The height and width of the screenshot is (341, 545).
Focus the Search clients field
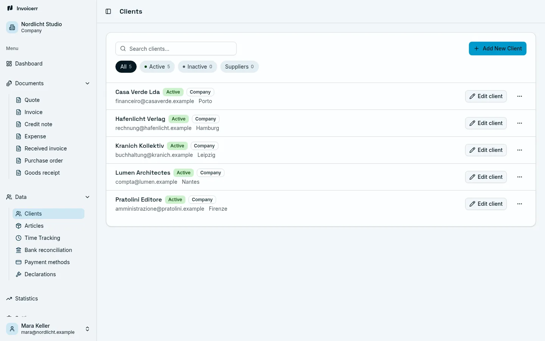(x=176, y=48)
